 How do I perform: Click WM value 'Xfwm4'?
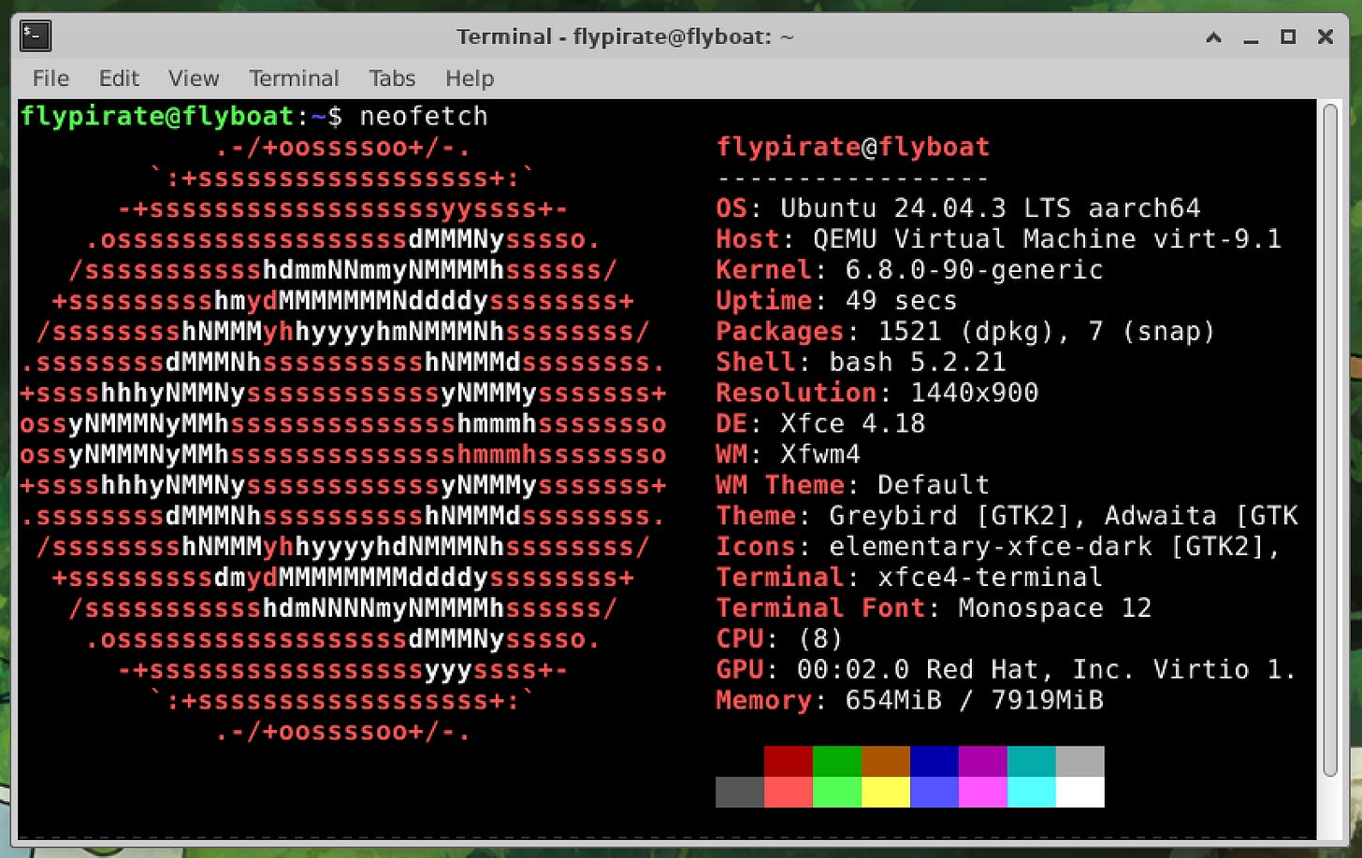coord(820,454)
